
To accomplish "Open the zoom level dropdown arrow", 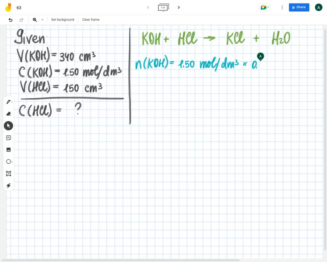I will 42,19.
